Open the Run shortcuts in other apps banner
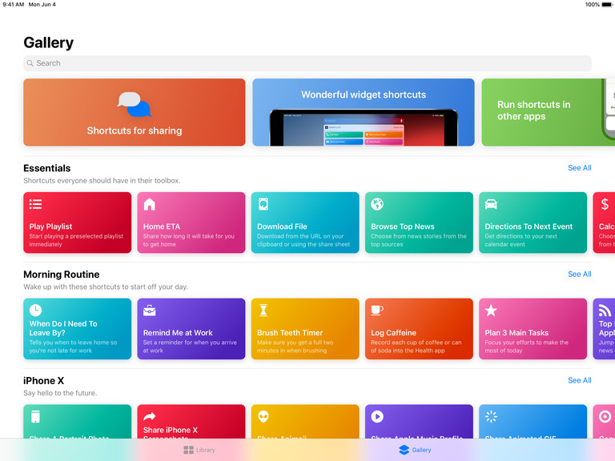 [x=545, y=112]
